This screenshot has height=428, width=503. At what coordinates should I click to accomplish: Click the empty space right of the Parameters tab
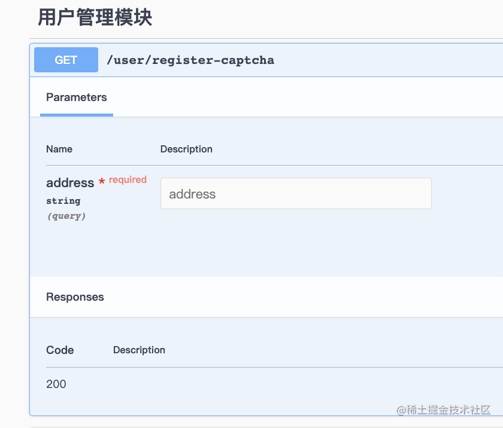308,97
